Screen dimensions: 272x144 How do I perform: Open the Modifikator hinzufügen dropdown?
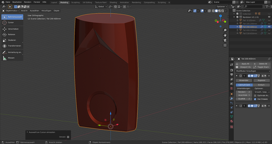253,71
